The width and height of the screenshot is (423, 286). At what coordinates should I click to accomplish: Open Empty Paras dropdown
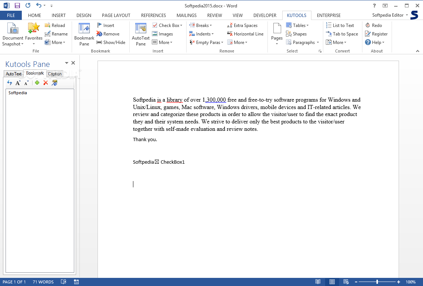pyautogui.click(x=207, y=42)
